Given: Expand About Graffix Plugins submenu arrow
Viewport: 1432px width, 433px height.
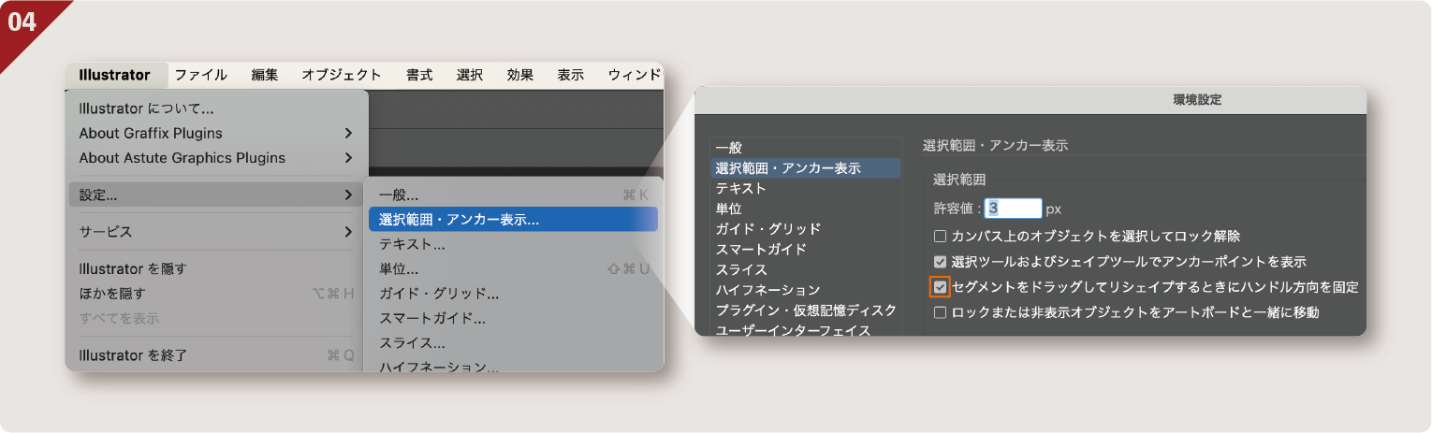Looking at the screenshot, I should click(x=348, y=134).
